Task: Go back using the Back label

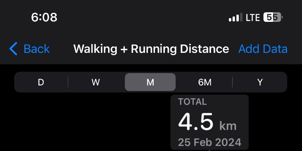Action: pyautogui.click(x=37, y=49)
